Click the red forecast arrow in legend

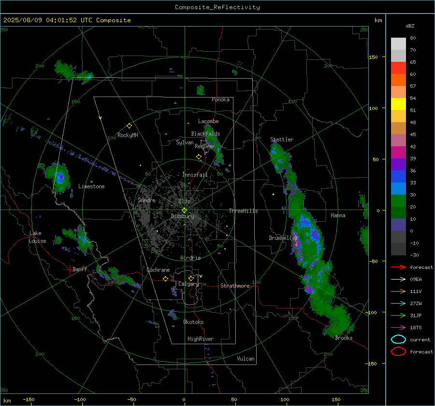click(x=398, y=267)
